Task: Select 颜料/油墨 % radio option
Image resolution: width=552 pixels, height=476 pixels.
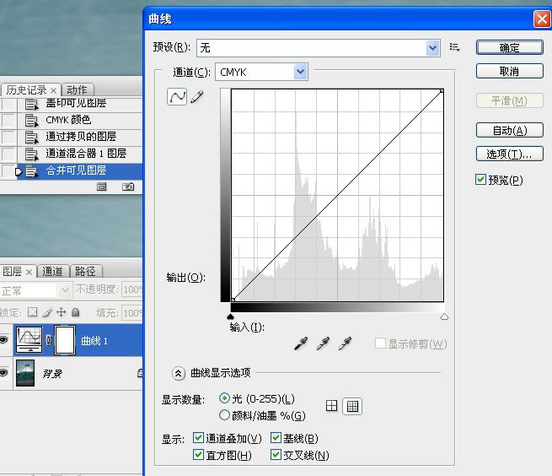Action: pos(224,415)
